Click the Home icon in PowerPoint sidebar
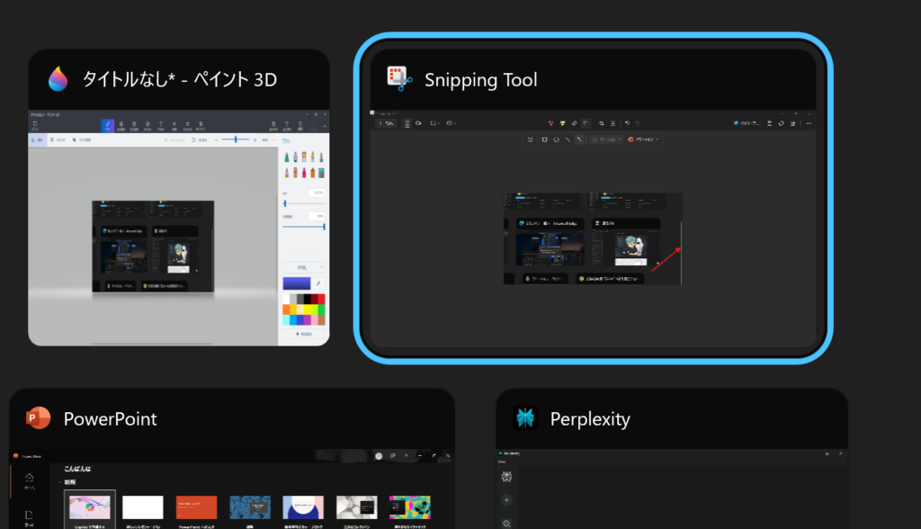Screen dimensions: 921x529 click(30, 480)
